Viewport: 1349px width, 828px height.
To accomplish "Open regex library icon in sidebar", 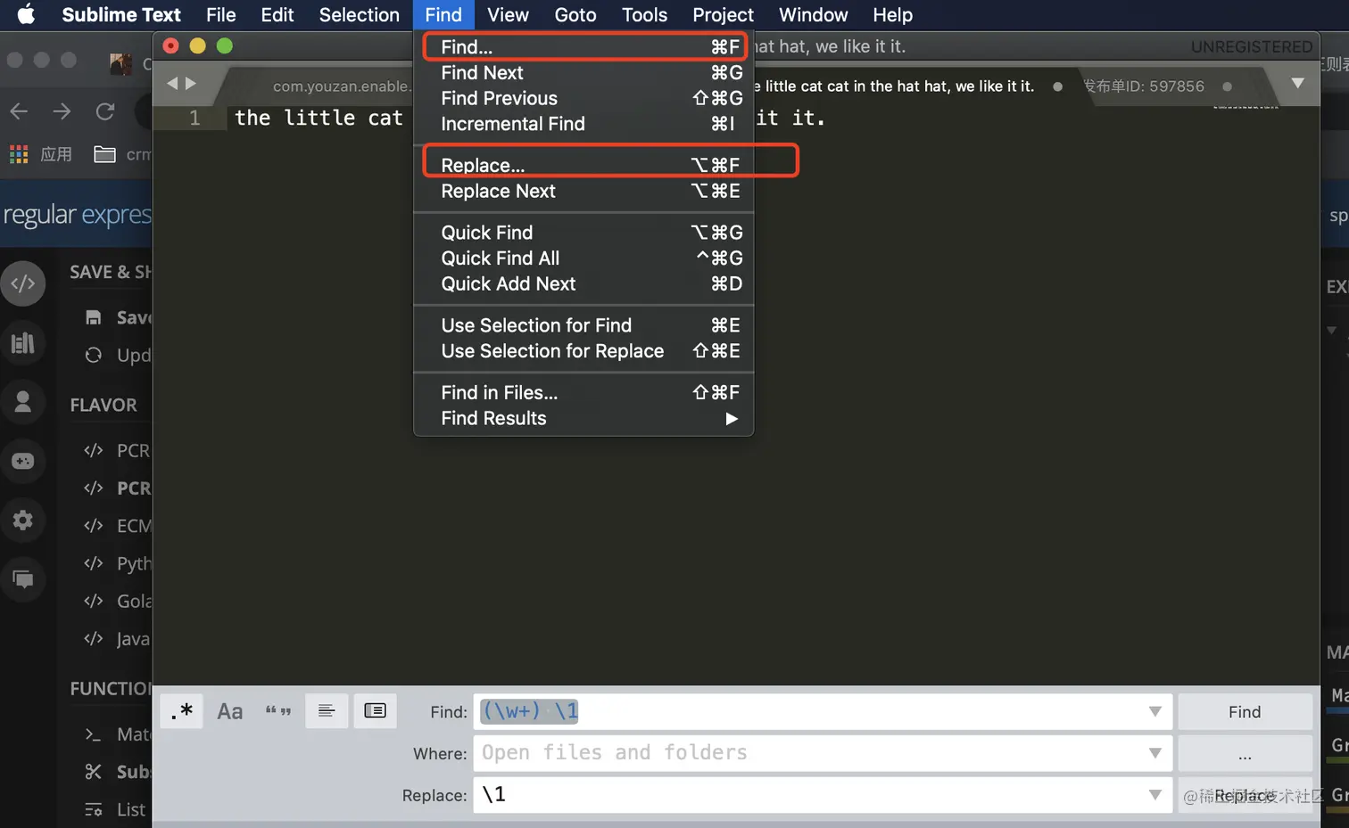I will (23, 343).
